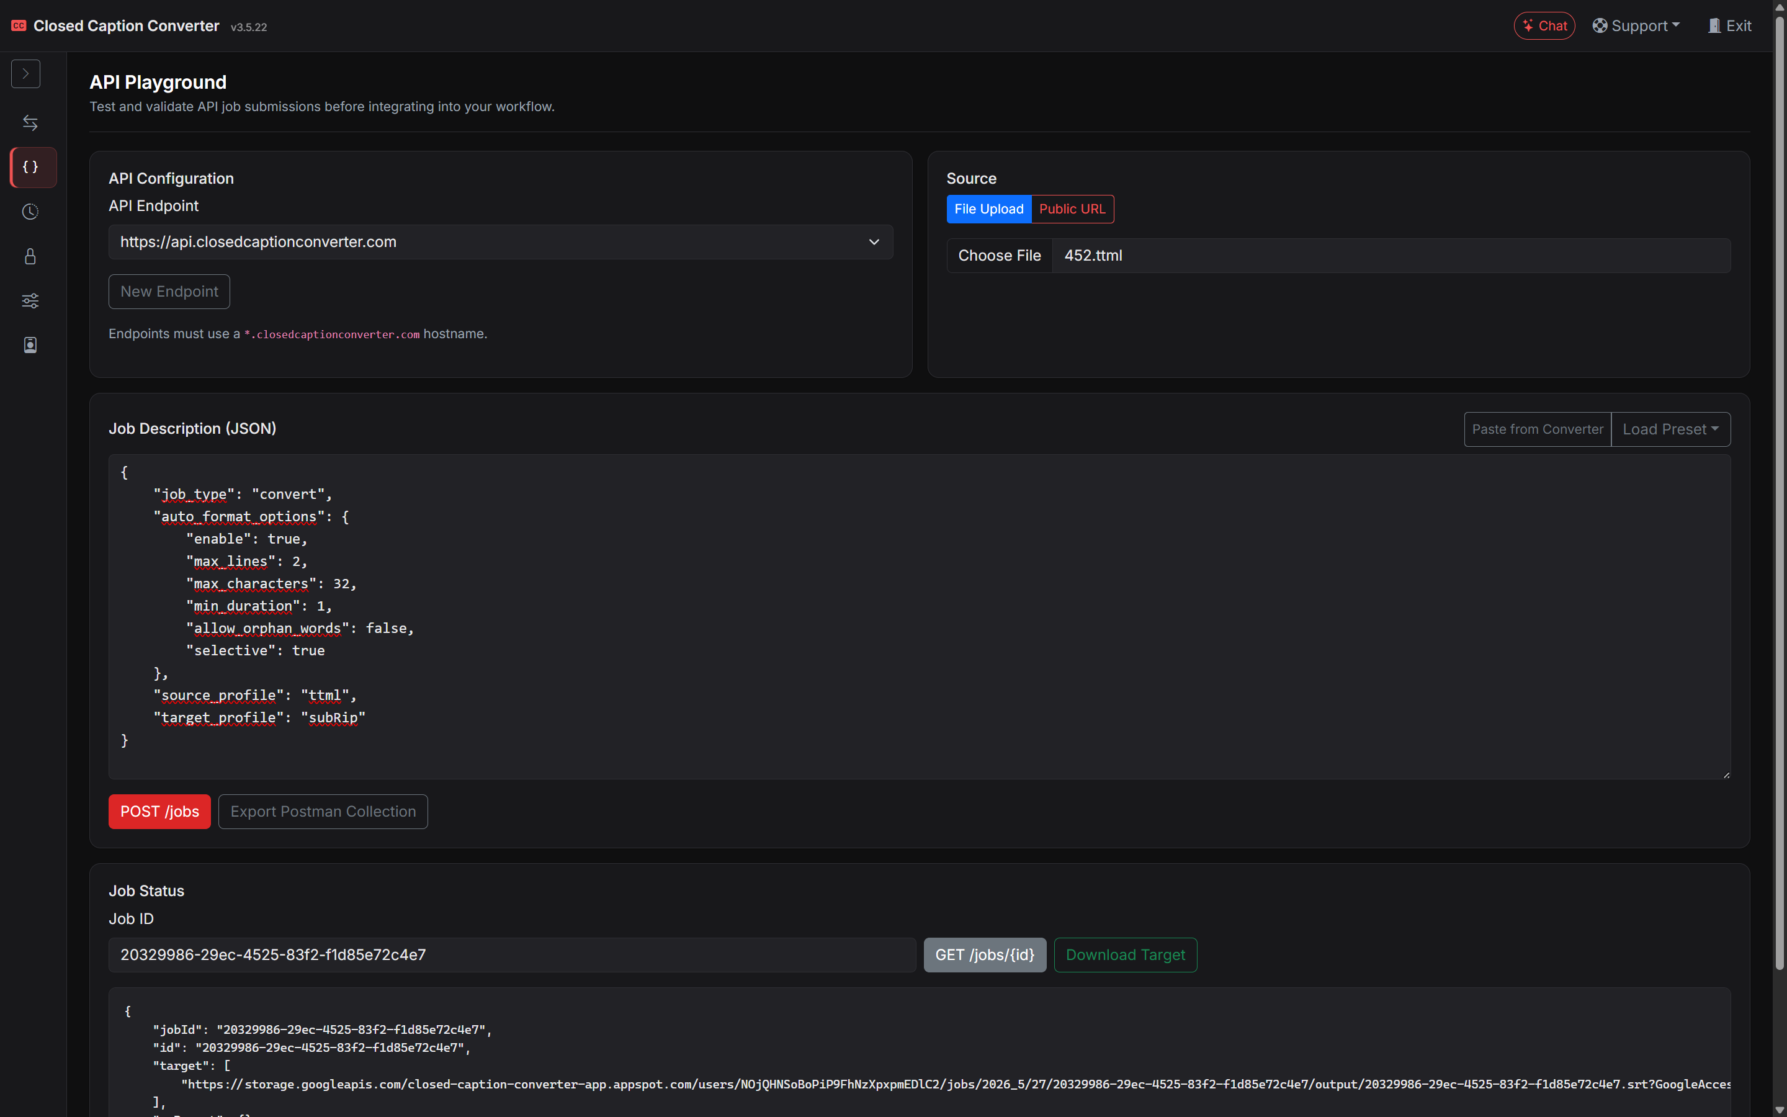Expand the sidebar with the chevron button
The height and width of the screenshot is (1117, 1787).
tap(26, 74)
